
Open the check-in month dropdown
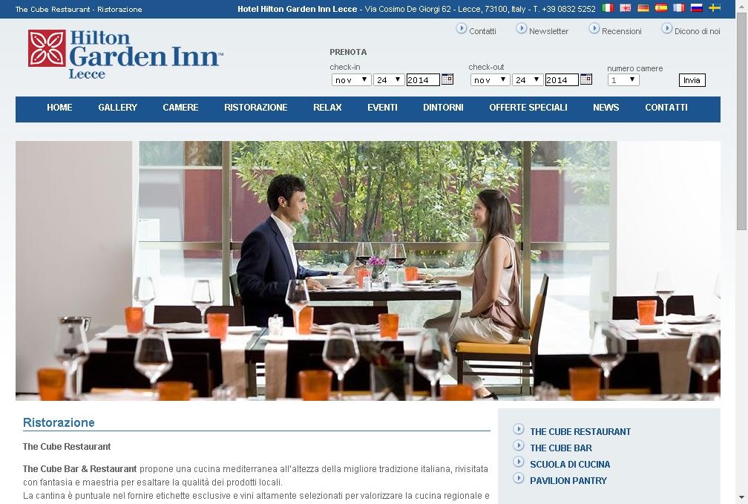pyautogui.click(x=351, y=79)
